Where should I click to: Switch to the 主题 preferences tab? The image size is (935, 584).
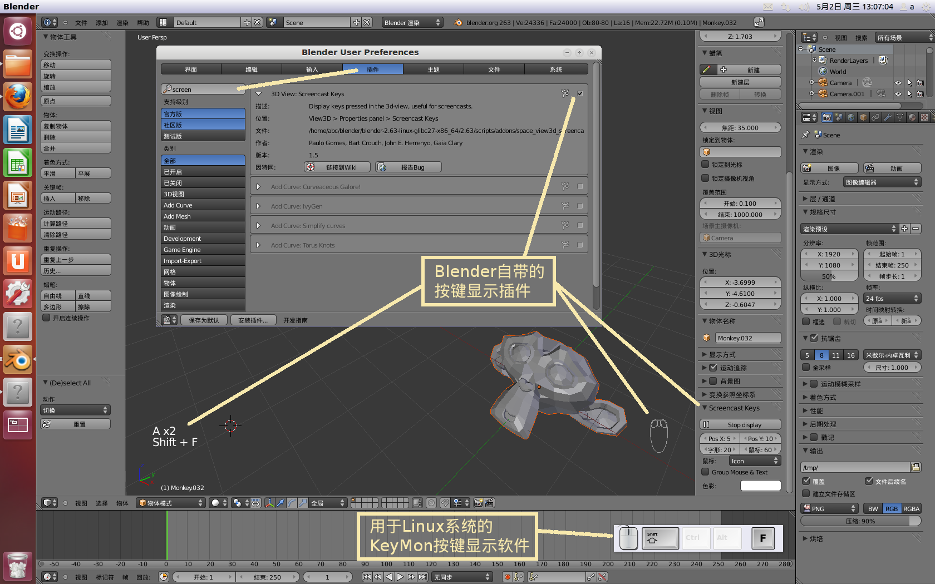tap(434, 69)
